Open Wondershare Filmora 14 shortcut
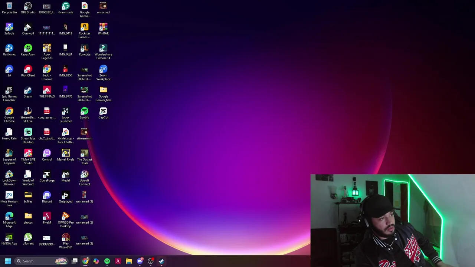Image resolution: width=475 pixels, height=267 pixels. coord(103,52)
